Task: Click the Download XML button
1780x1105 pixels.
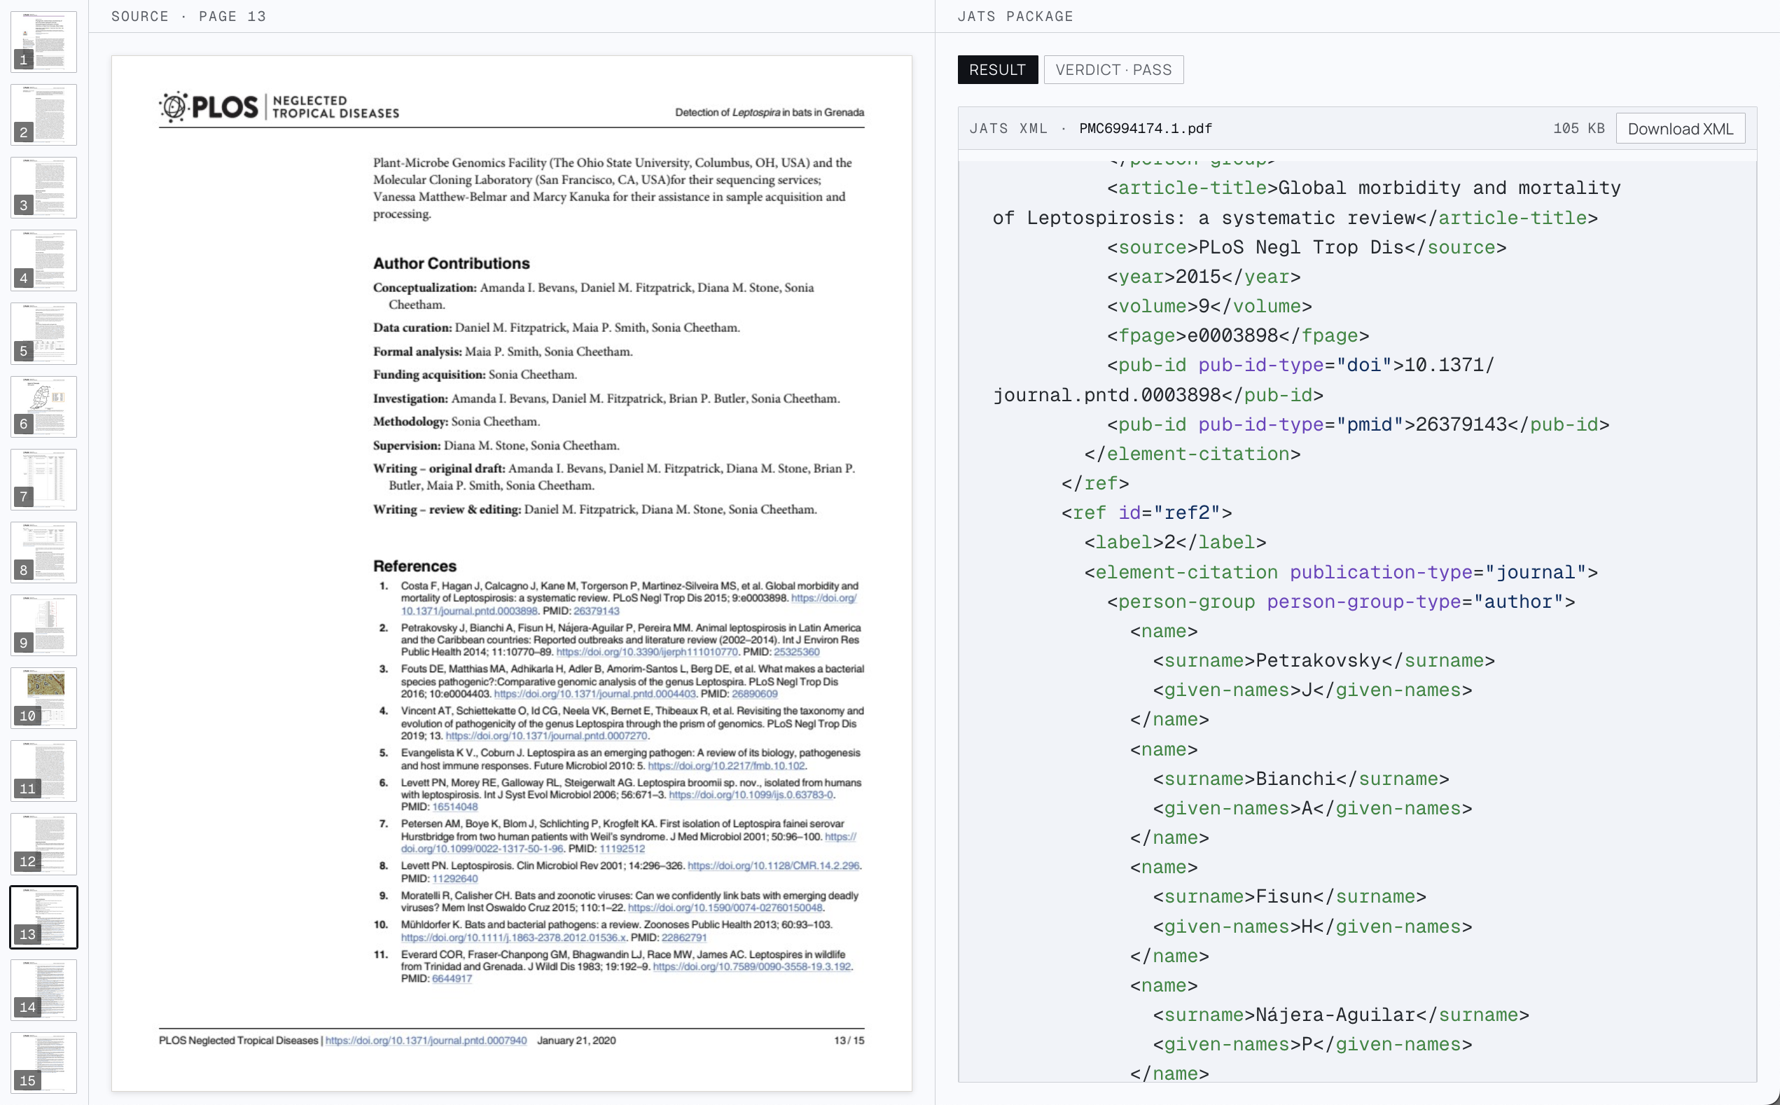Action: tap(1680, 129)
